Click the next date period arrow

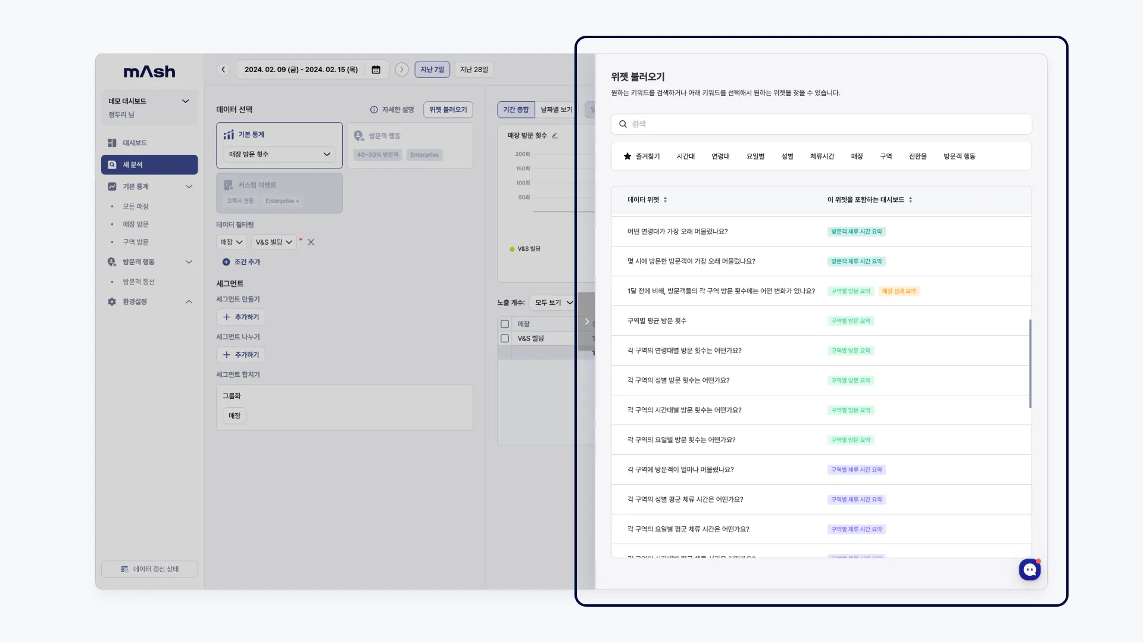tap(402, 70)
